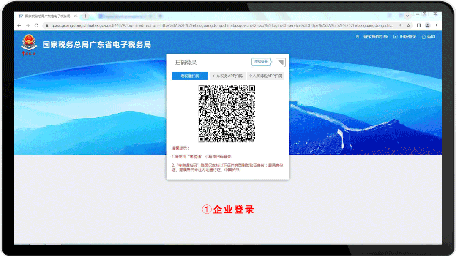Expand the tab search chevron

pos(407,16)
